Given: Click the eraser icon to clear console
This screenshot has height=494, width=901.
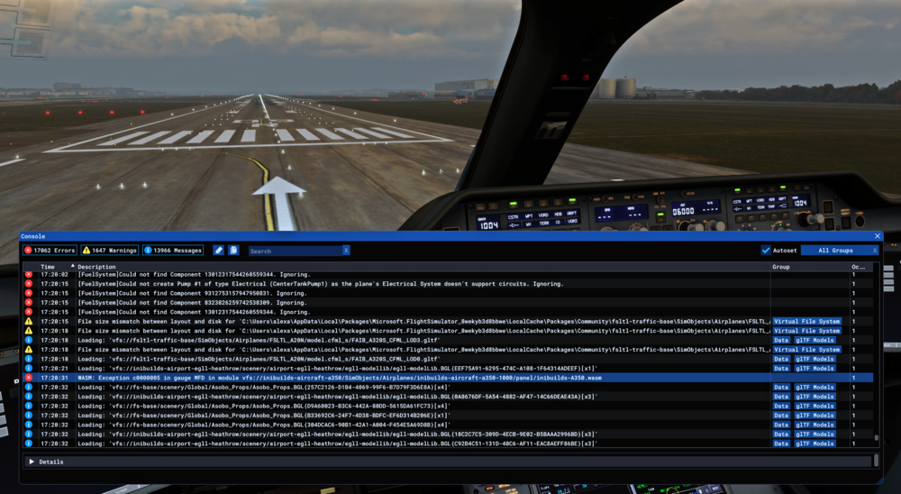Looking at the screenshot, I should coord(218,251).
